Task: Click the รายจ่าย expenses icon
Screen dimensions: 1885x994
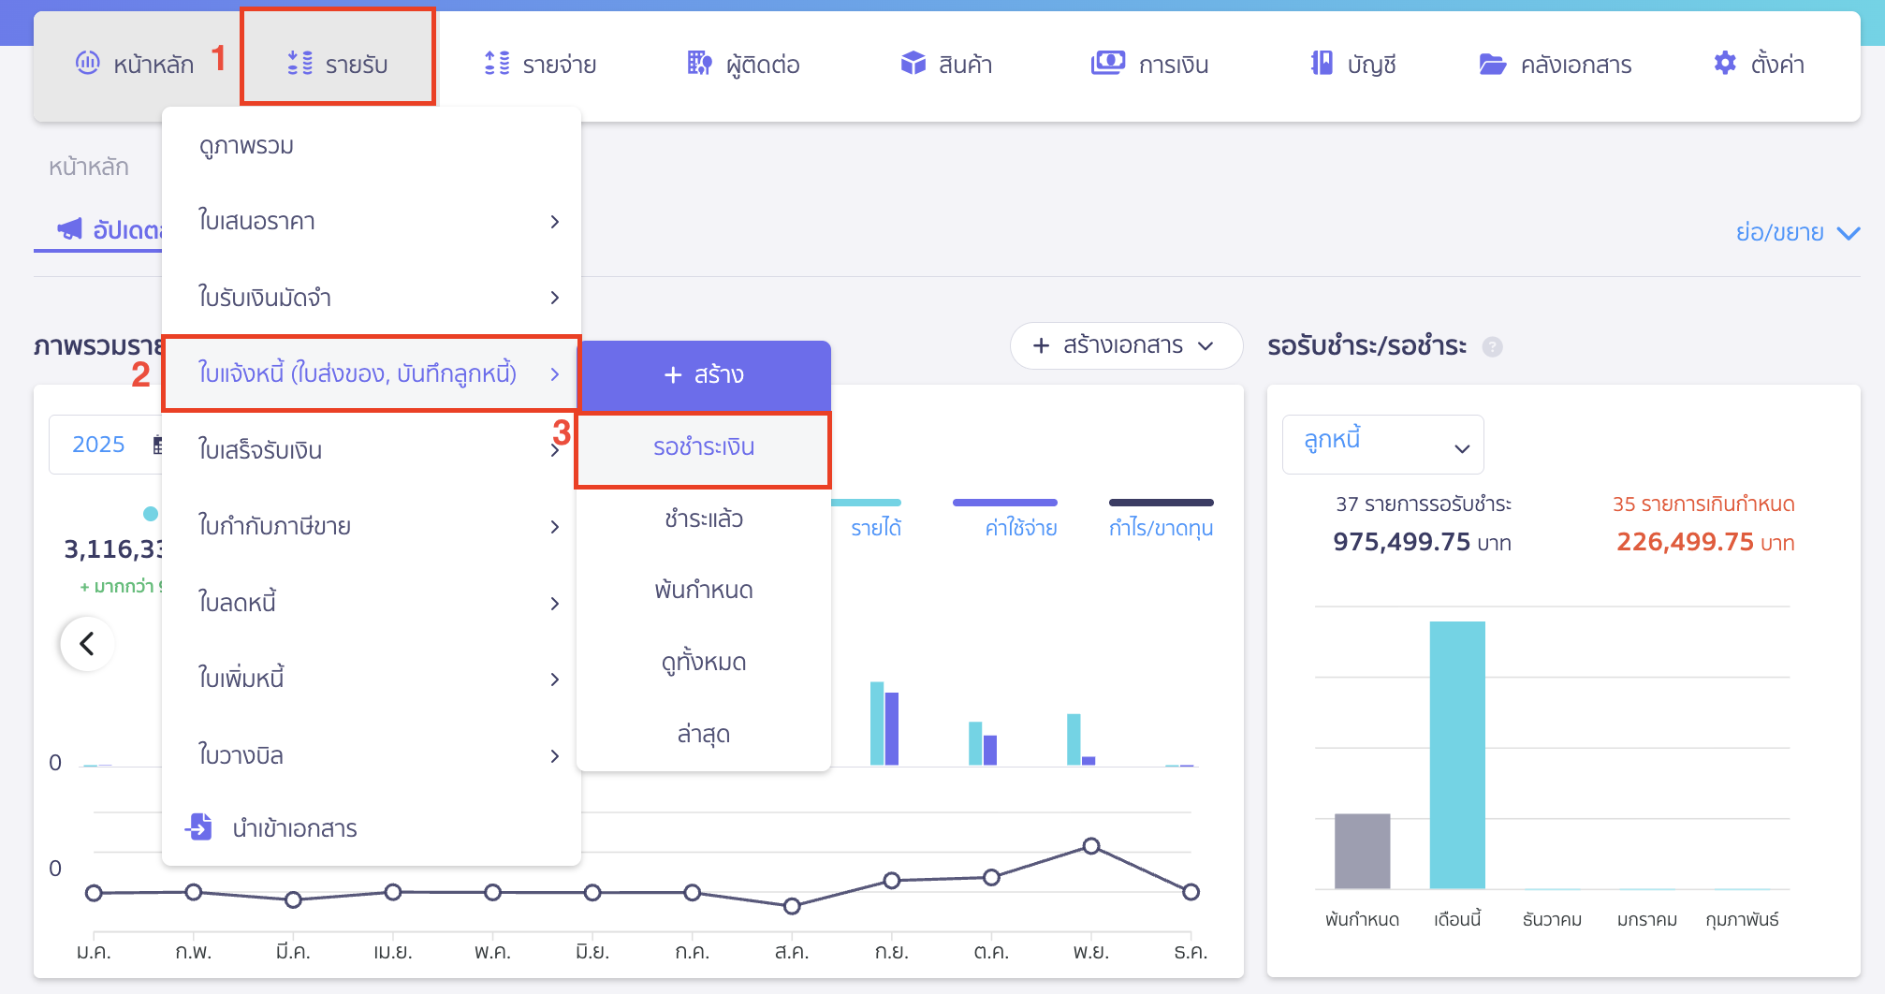Action: (x=497, y=64)
